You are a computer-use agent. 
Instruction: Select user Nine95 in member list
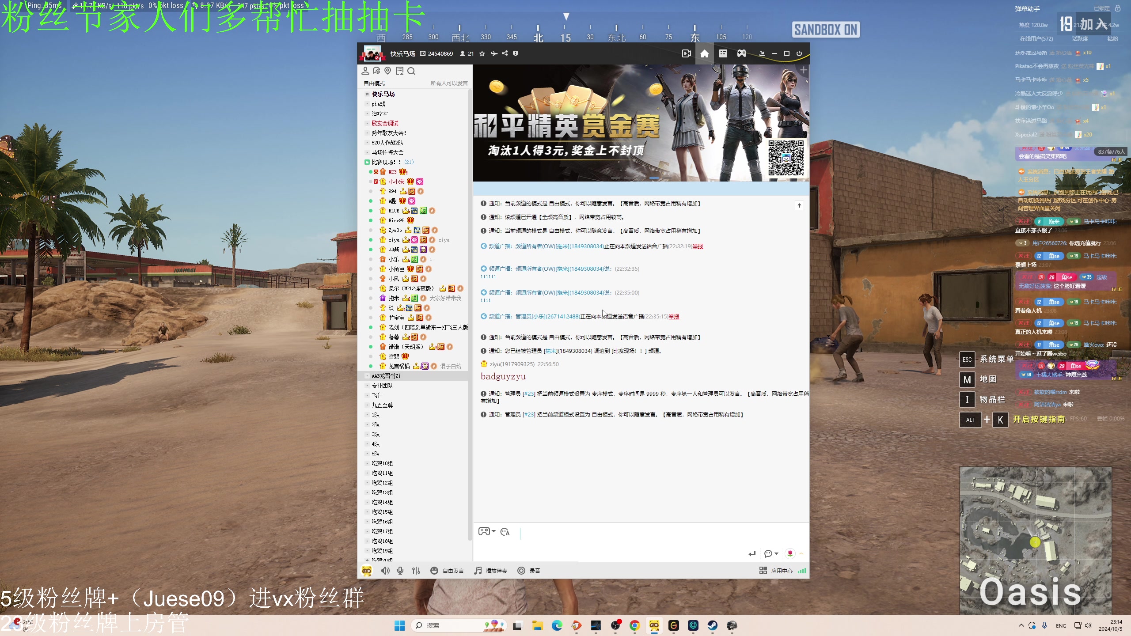396,220
